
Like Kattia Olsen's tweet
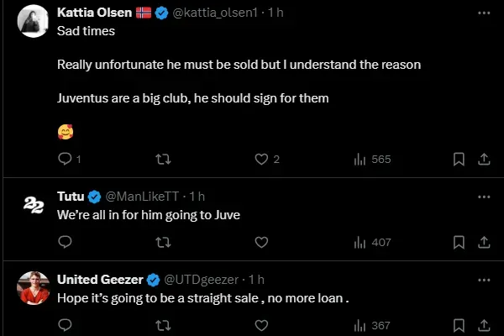[261, 159]
